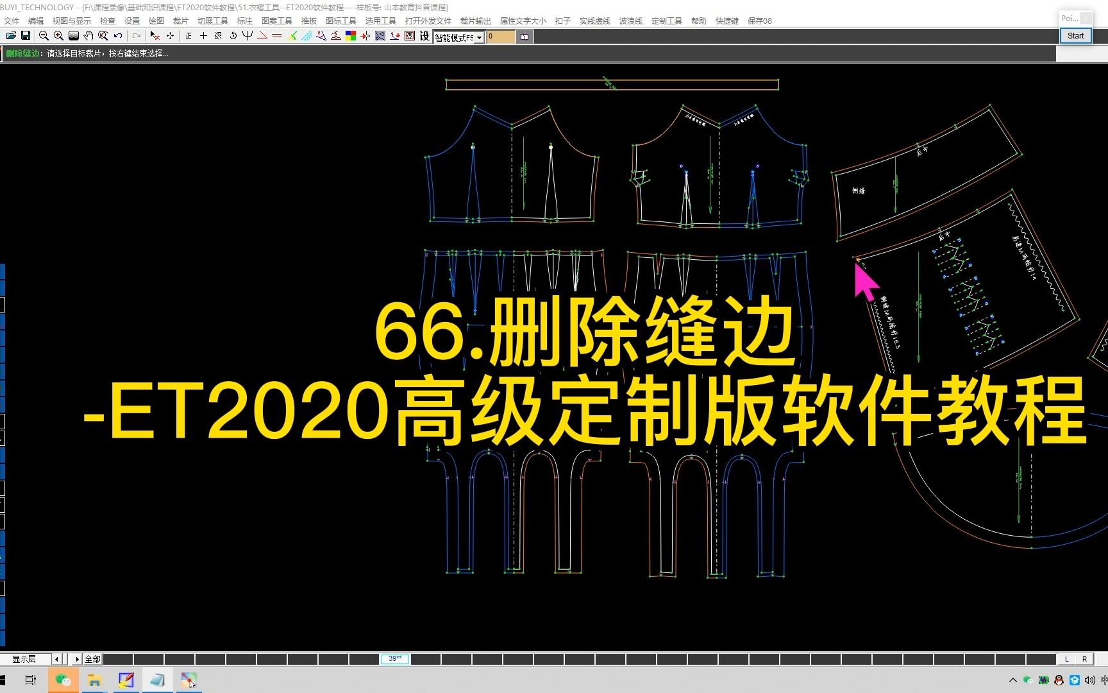Open the Task View taskbar button
Image resolution: width=1108 pixels, height=693 pixels.
[x=30, y=680]
